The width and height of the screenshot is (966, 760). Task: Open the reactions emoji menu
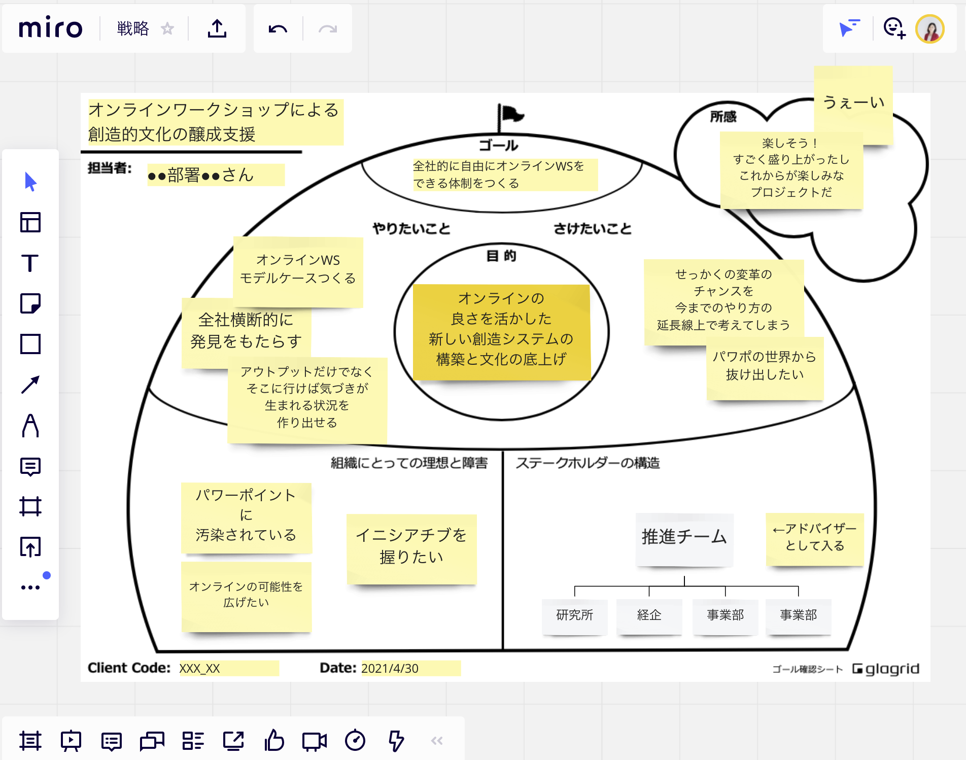pos(894,28)
